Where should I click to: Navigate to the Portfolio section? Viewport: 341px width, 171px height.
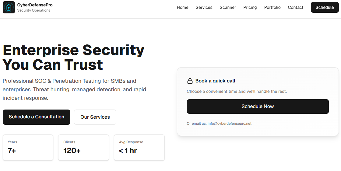(x=272, y=7)
